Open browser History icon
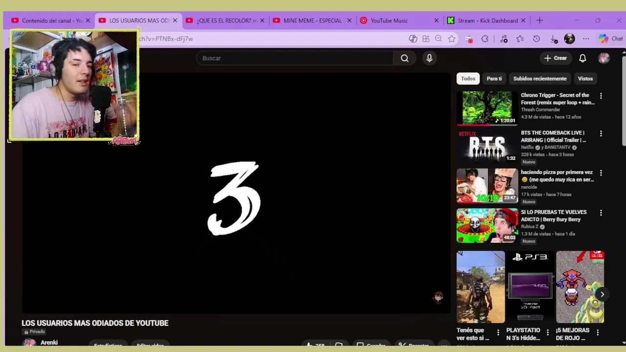 [x=537, y=39]
